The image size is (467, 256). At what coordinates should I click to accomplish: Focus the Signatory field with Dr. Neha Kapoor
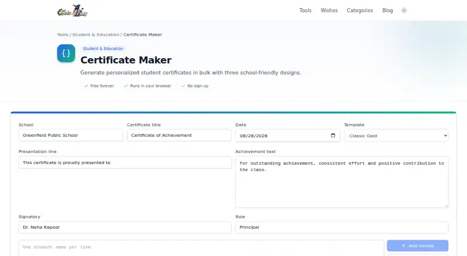125,227
